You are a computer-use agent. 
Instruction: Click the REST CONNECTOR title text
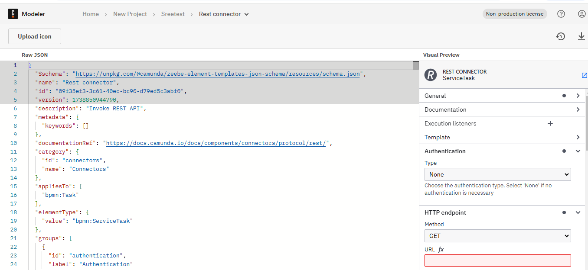tap(464, 72)
